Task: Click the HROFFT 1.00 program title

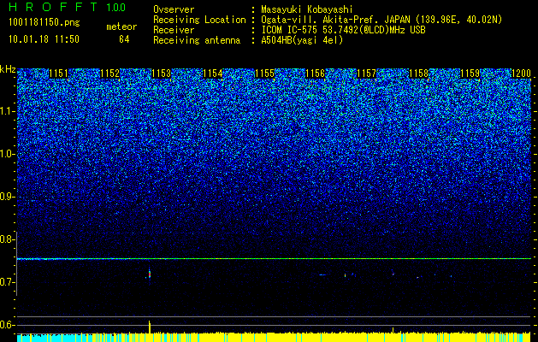Action: click(x=68, y=7)
